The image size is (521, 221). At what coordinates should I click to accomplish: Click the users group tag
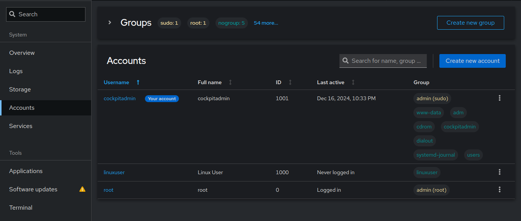473,155
